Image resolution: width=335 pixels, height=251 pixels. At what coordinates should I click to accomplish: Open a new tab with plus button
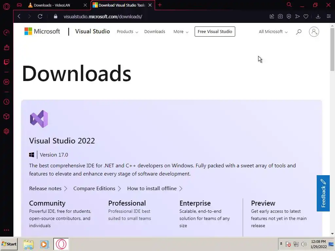160,5
